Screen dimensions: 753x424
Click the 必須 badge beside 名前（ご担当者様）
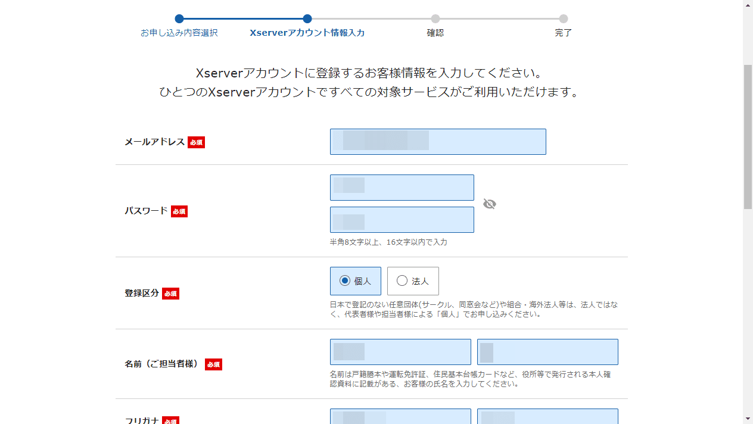tap(213, 364)
